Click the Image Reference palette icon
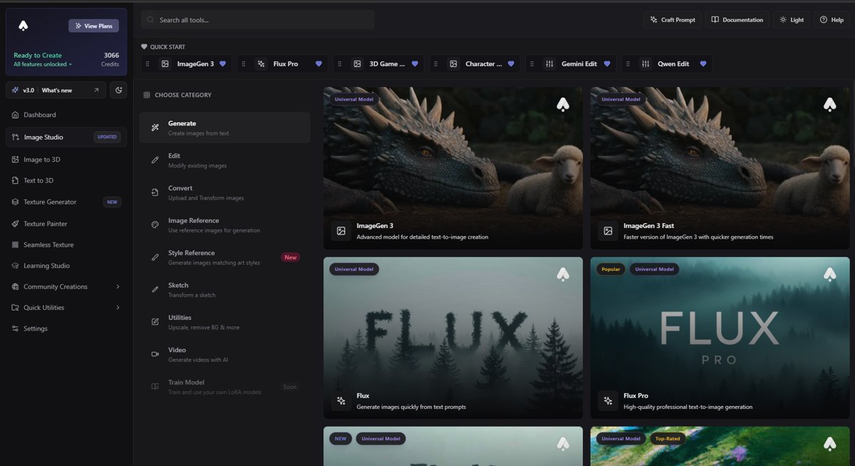 155,224
